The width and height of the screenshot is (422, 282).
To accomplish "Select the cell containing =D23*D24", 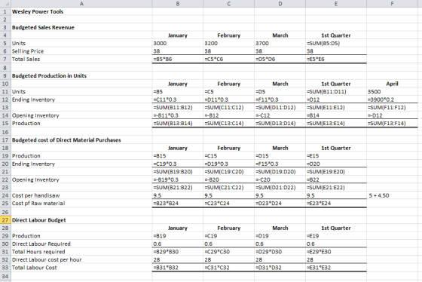I will (x=280, y=204).
